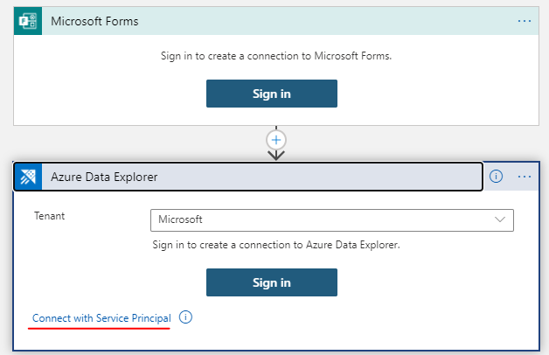
Task: Click the Tenant field label
Action: [x=49, y=214]
